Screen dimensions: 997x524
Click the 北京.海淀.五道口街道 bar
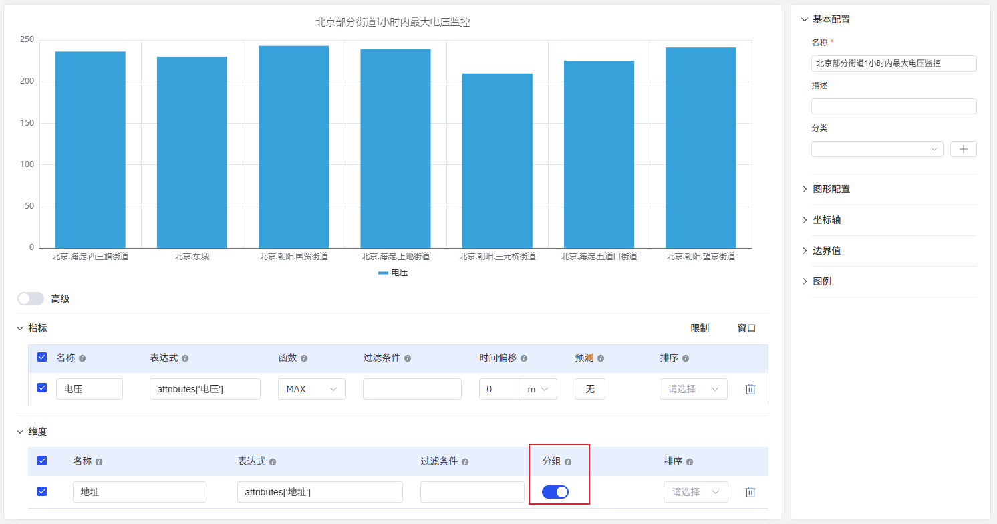[599, 154]
